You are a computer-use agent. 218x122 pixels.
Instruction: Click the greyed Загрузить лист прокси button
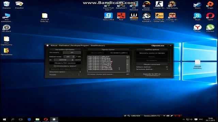(x=65, y=69)
